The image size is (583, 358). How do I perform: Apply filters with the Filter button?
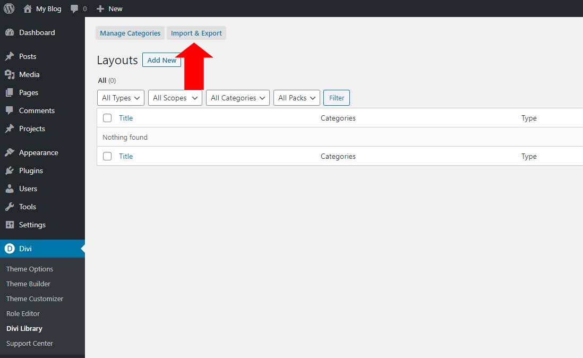coord(337,98)
